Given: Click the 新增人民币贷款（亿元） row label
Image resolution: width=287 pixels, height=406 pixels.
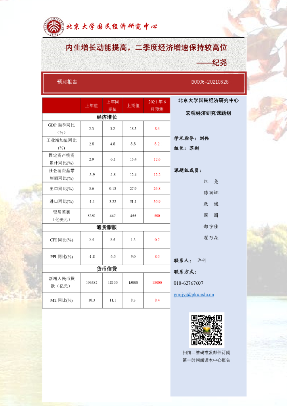Looking at the screenshot, I should (x=61, y=282).
